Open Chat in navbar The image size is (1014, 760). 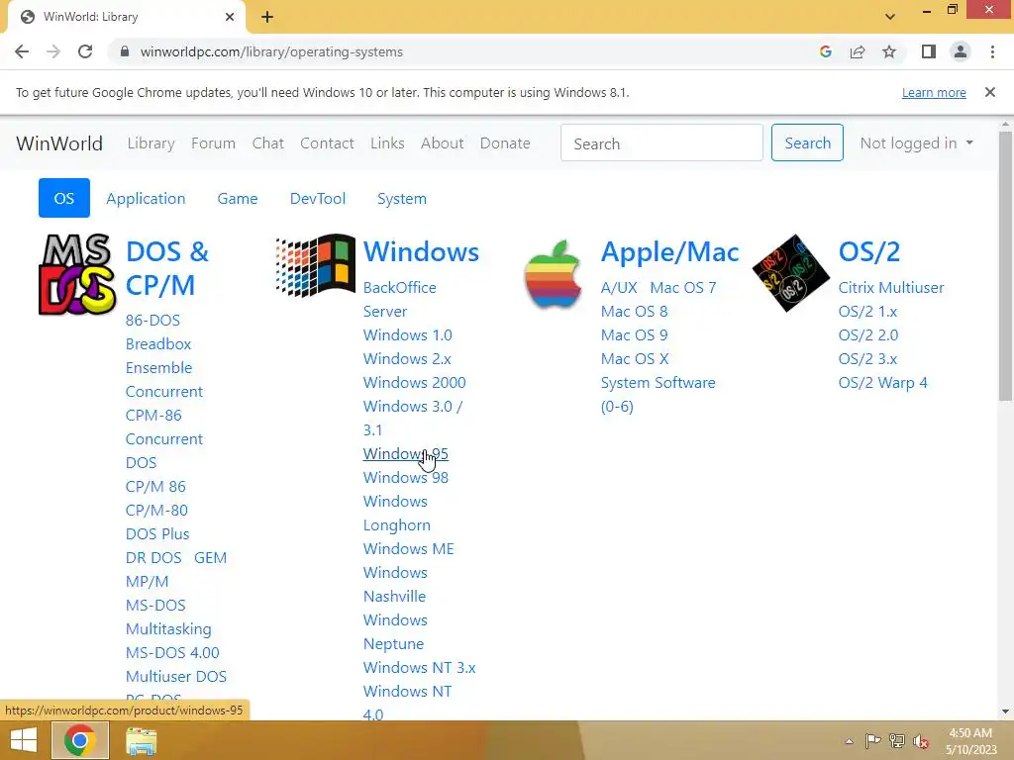coord(267,142)
